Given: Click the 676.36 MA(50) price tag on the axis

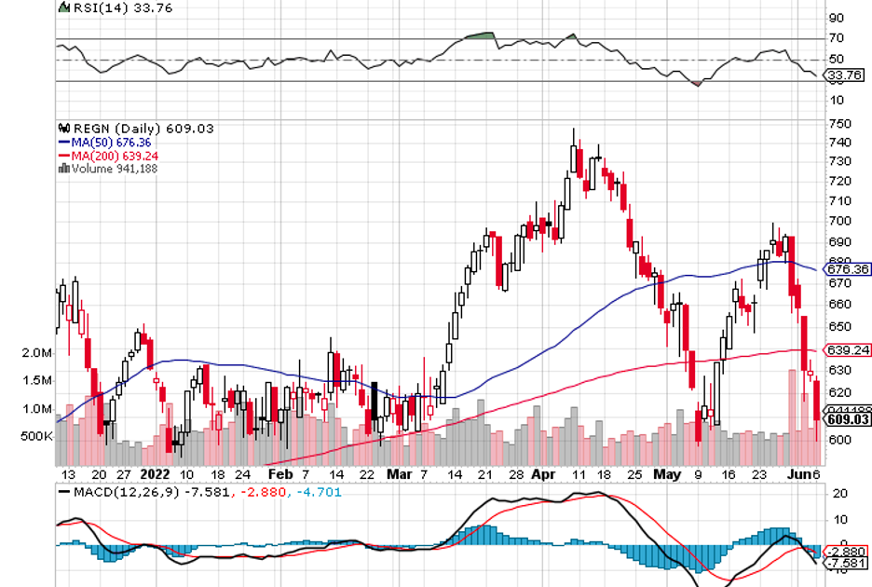Looking at the screenshot, I should click(848, 269).
